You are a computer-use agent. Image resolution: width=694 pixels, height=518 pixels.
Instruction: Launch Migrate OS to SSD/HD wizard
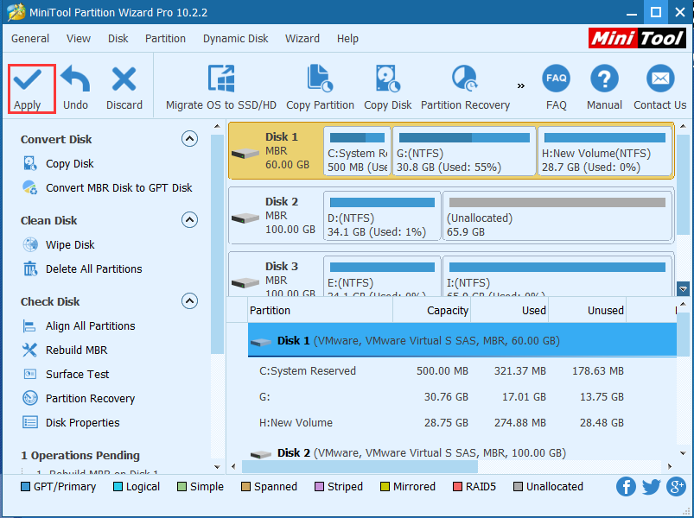221,88
